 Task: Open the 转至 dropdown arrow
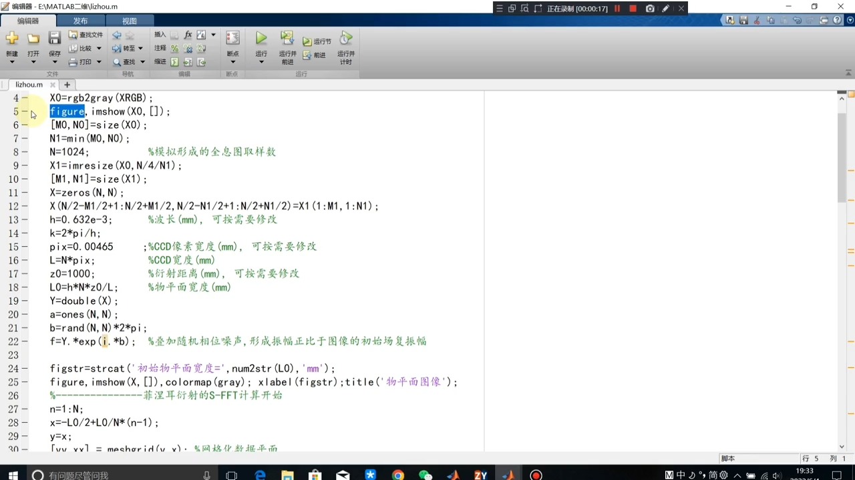point(140,48)
